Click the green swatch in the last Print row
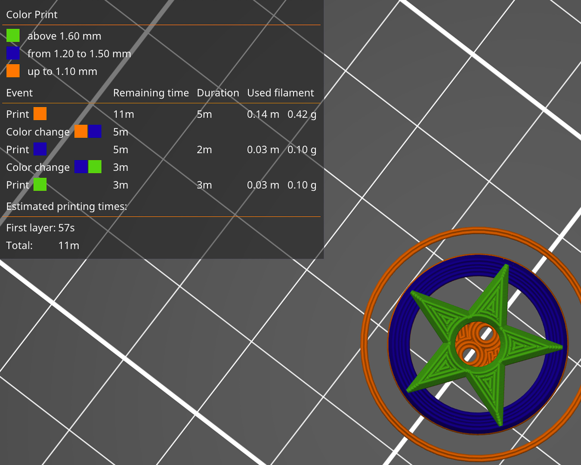 tap(40, 184)
